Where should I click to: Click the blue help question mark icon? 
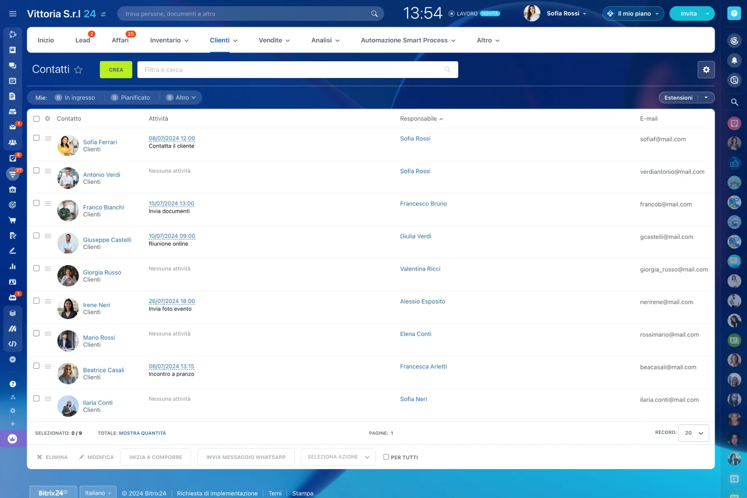[x=734, y=13]
